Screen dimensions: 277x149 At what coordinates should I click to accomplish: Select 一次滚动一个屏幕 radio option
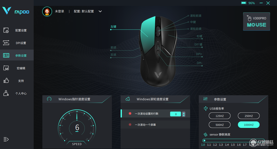pyautogui.click(x=130, y=125)
